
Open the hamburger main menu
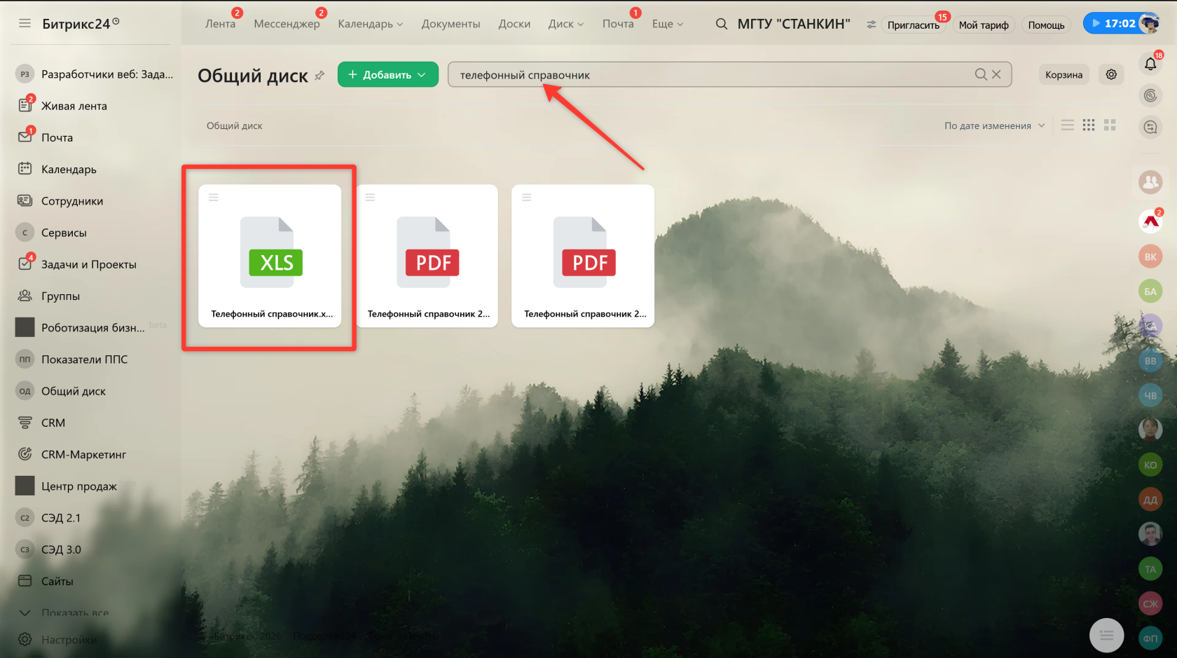[25, 23]
